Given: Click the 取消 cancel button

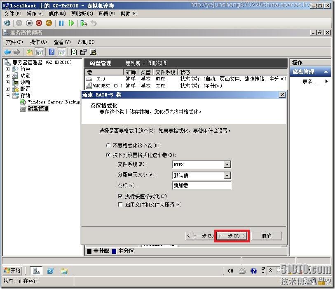Looking at the screenshot, I should pos(267,236).
